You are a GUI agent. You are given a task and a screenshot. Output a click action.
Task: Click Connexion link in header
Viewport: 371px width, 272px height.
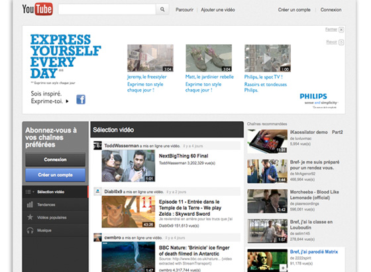tap(331, 10)
